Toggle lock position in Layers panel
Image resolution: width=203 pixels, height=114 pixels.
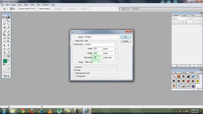click(x=183, y=22)
